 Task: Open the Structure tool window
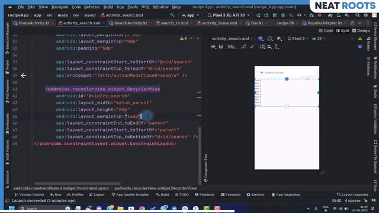click(x=7, y=179)
